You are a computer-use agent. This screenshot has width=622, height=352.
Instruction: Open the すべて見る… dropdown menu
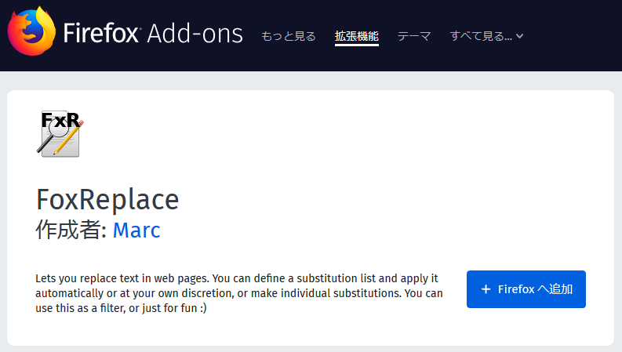coord(481,36)
